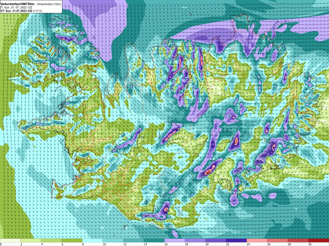Click the 'Veðurstofan/HM750m' title text
Screen dimensions: 329x246
[x=17, y=4]
